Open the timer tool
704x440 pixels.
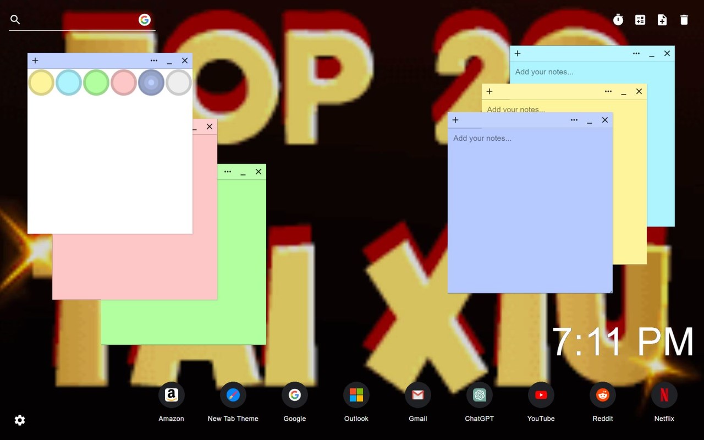click(x=618, y=20)
